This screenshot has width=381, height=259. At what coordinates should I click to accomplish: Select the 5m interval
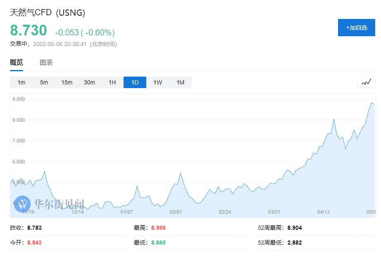coord(44,82)
